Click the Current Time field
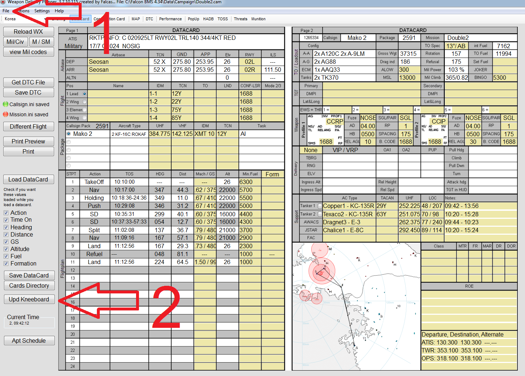Image resolution: width=525 pixels, height=376 pixels. click(x=29, y=323)
